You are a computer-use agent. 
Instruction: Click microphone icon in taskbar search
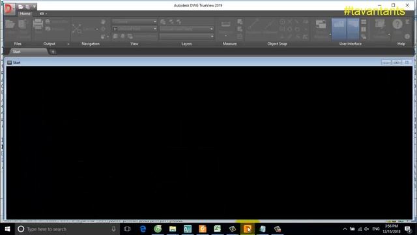(113, 229)
